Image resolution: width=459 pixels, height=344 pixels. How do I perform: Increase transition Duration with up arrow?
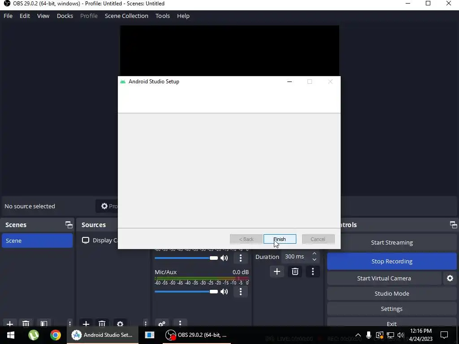[314, 254]
